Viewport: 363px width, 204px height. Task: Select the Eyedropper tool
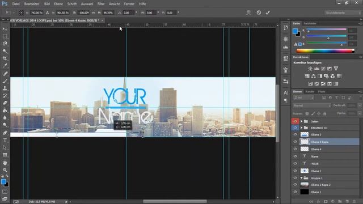[x=5, y=66]
